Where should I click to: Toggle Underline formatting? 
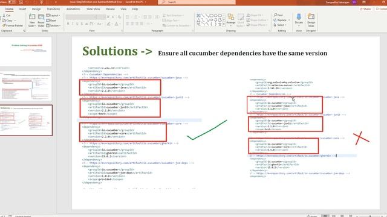77,24
